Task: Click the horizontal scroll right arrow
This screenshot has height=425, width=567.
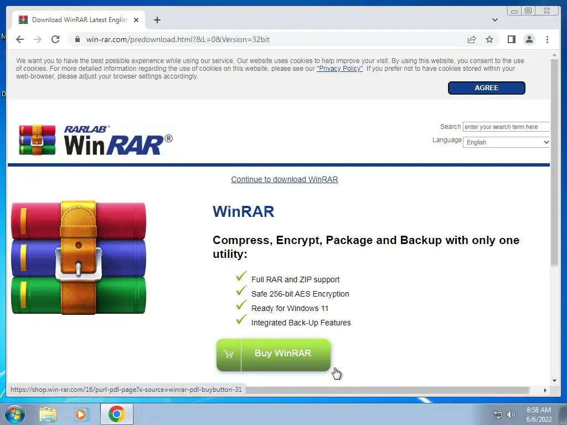Action: (x=545, y=390)
